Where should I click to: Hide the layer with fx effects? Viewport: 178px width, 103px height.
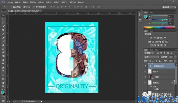click(x=145, y=83)
